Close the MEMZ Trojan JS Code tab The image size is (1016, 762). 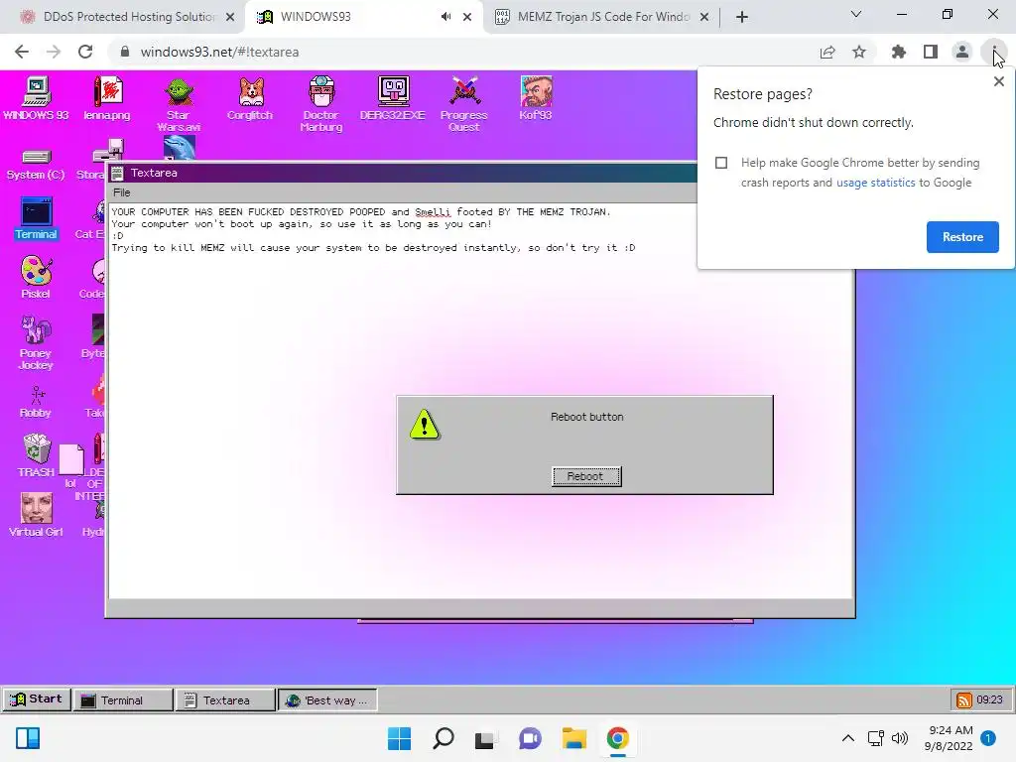tap(704, 17)
